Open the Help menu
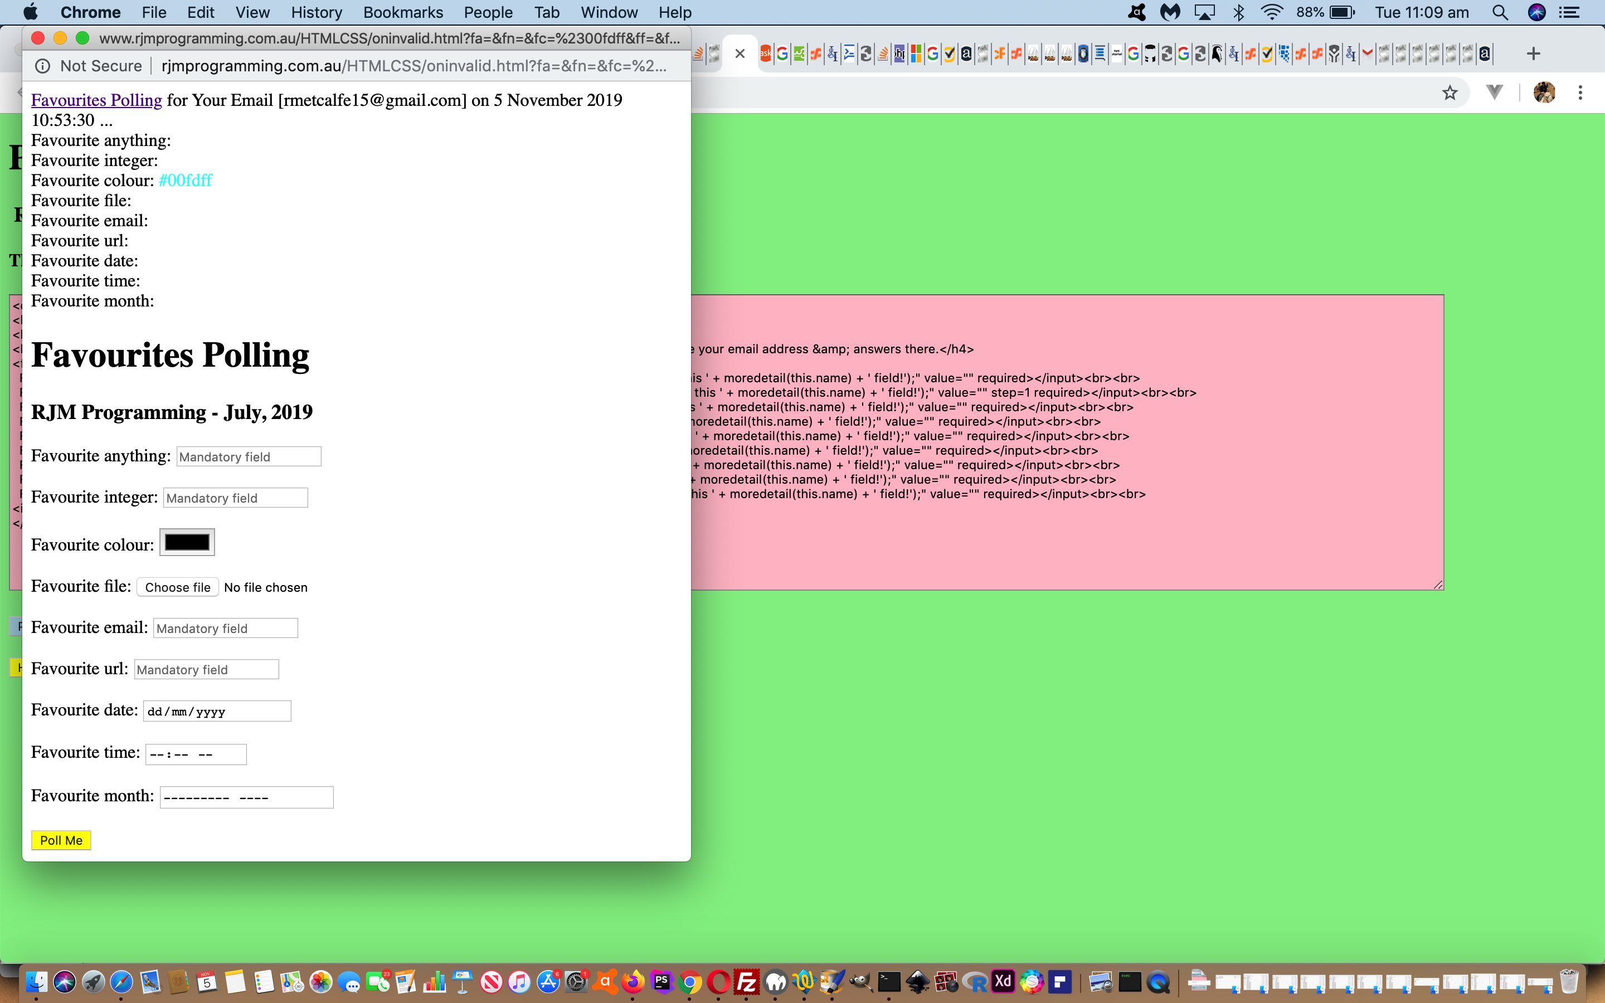 coord(674,13)
